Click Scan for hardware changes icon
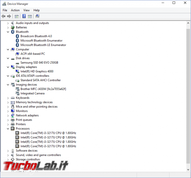This screenshot has width=191, height=178. pyautogui.click(x=37, y=16)
